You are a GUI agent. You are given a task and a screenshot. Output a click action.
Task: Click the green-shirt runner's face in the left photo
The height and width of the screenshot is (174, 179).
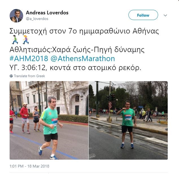click(52, 102)
